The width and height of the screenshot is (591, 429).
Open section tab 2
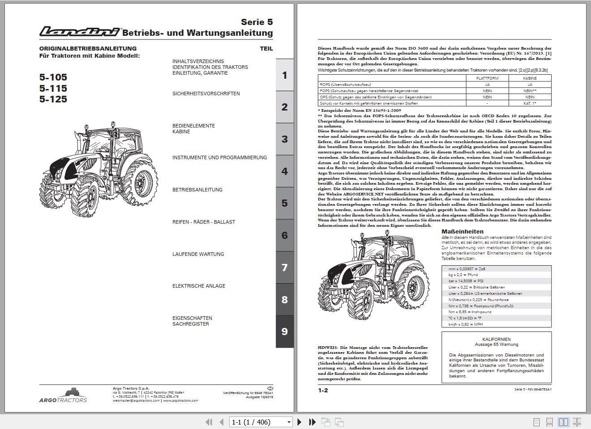pyautogui.click(x=284, y=107)
